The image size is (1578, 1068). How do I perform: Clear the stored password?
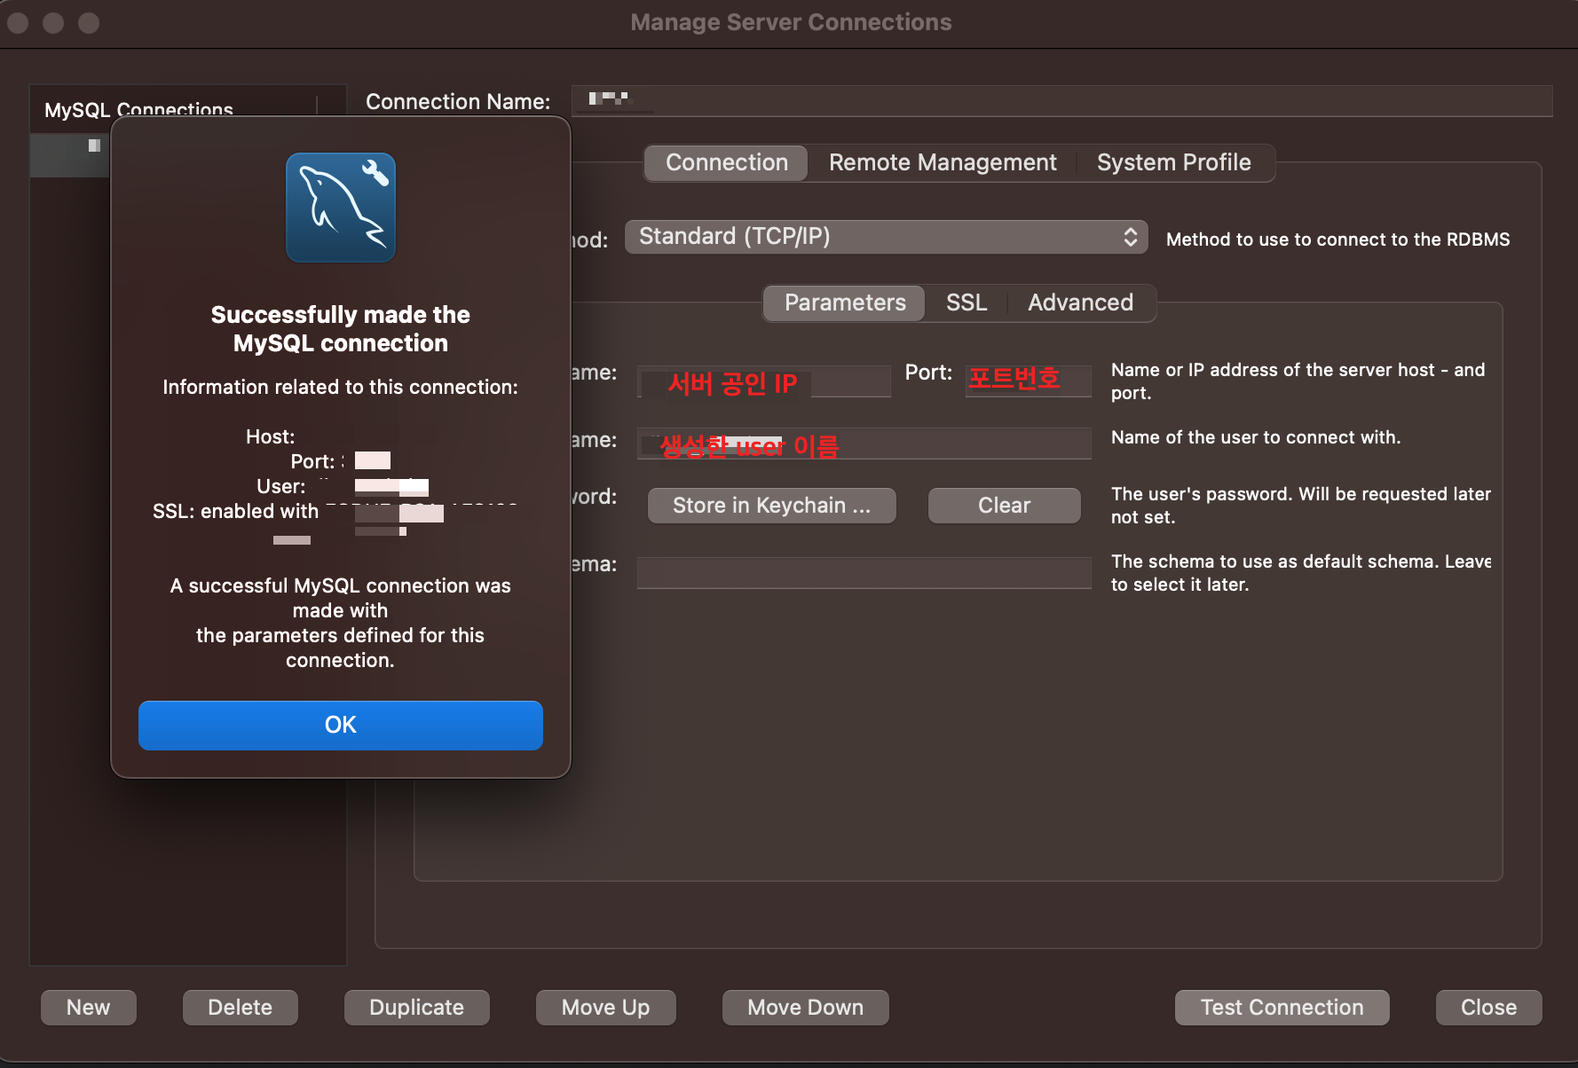point(1004,506)
